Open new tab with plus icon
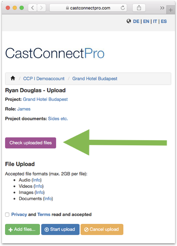The height and width of the screenshot is (246, 177). [x=171, y=10]
